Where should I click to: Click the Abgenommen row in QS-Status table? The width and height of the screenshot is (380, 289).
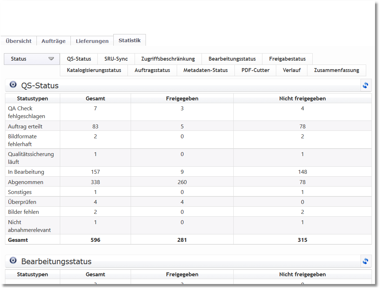(26, 182)
